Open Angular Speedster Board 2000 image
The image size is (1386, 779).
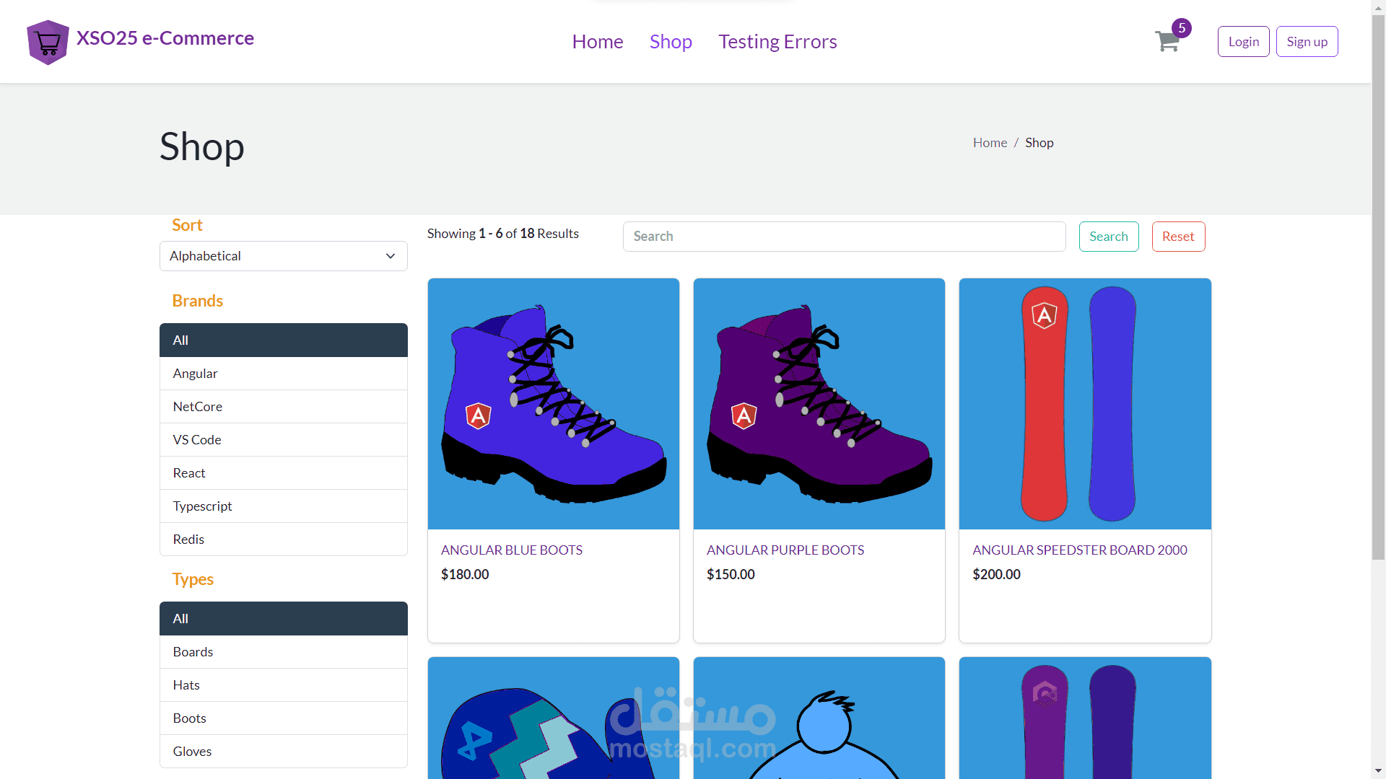pos(1084,404)
